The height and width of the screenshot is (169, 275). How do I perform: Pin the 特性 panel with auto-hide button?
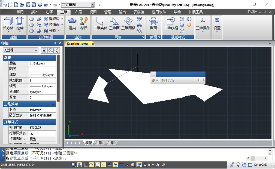tap(55, 43)
